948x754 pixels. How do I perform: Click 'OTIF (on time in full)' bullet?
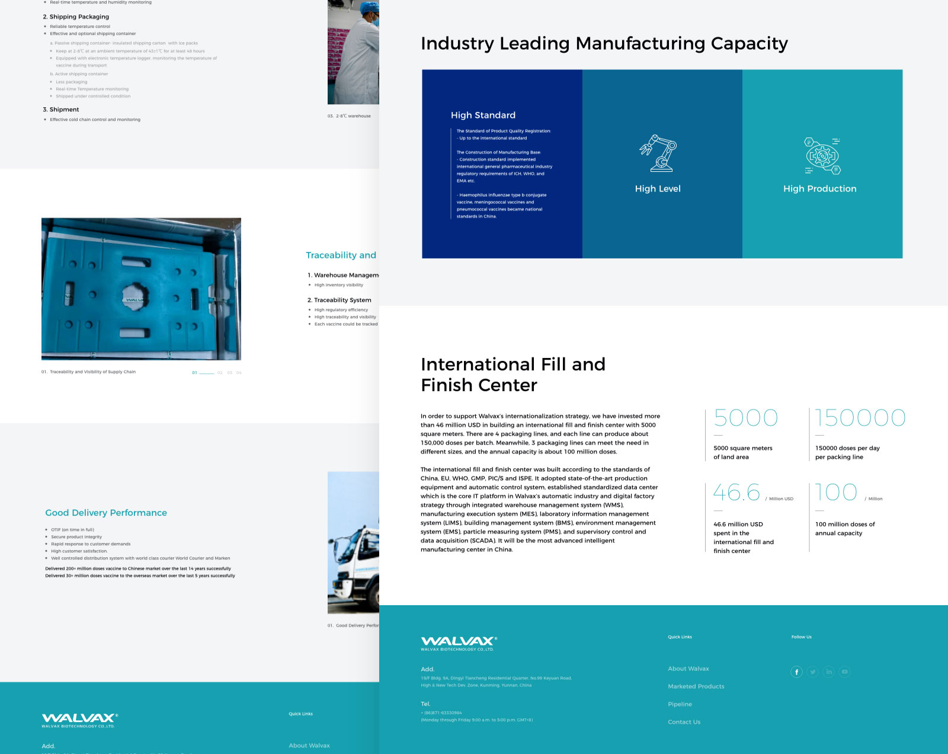[73, 530]
